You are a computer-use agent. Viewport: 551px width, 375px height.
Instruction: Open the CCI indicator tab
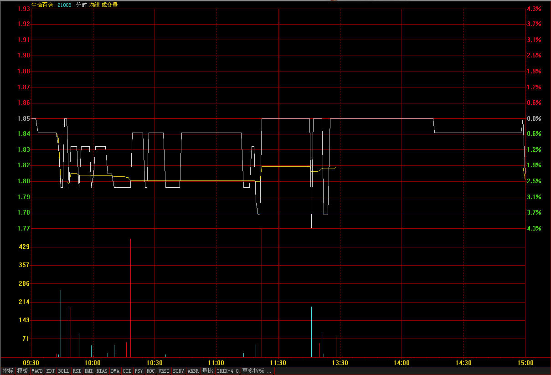tap(127, 371)
